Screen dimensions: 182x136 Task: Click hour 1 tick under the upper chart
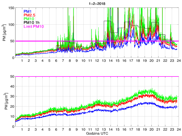pyautogui.click(x=22, y=61)
